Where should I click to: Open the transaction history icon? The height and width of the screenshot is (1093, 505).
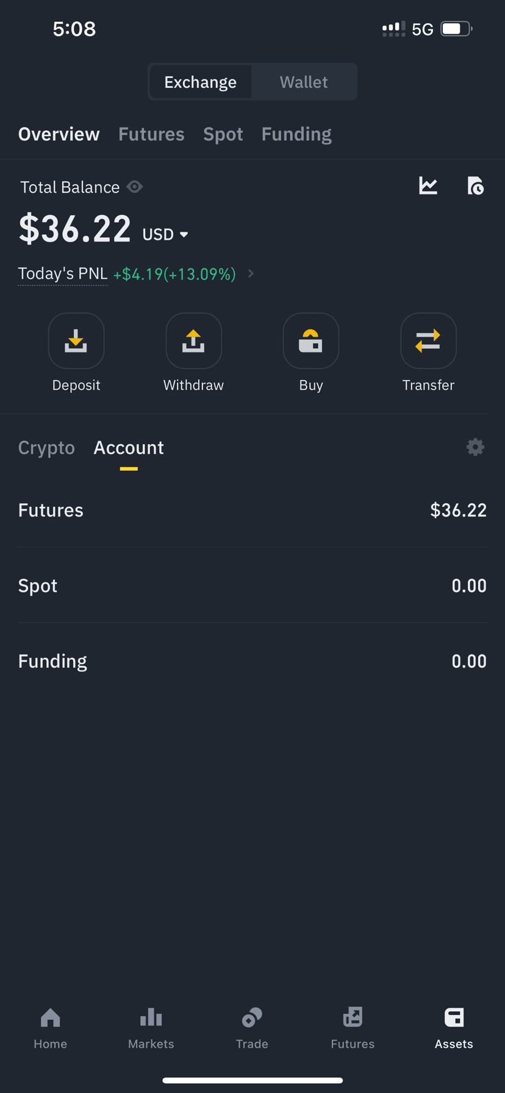475,185
